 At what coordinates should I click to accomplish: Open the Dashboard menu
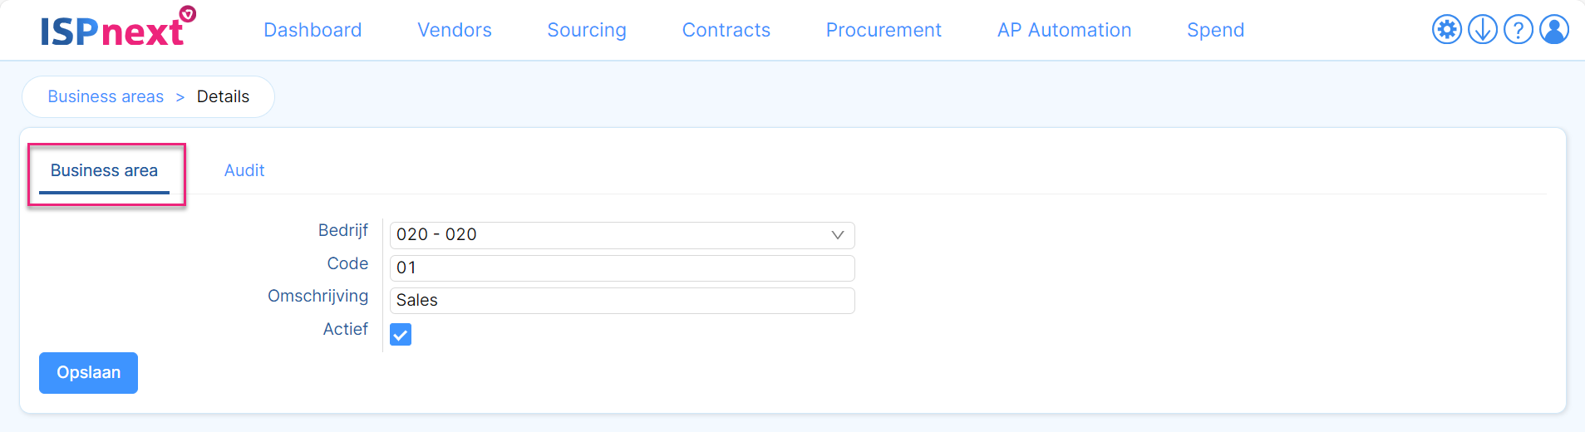tap(313, 30)
